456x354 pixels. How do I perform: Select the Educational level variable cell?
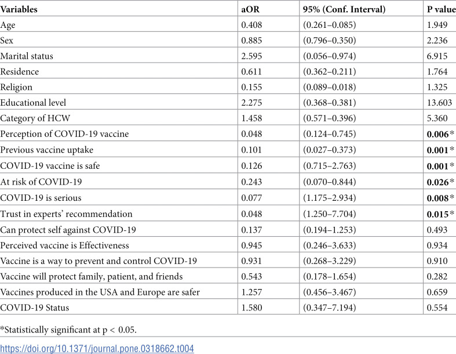click(x=33, y=103)
